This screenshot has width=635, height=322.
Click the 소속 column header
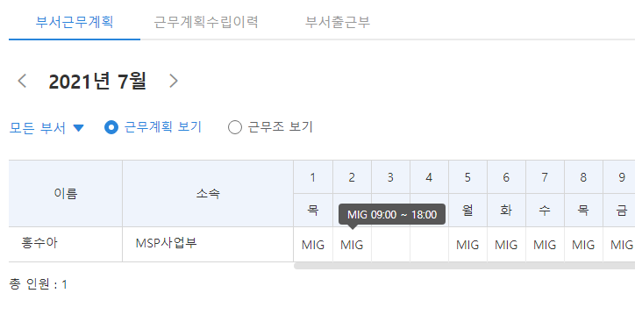point(208,194)
